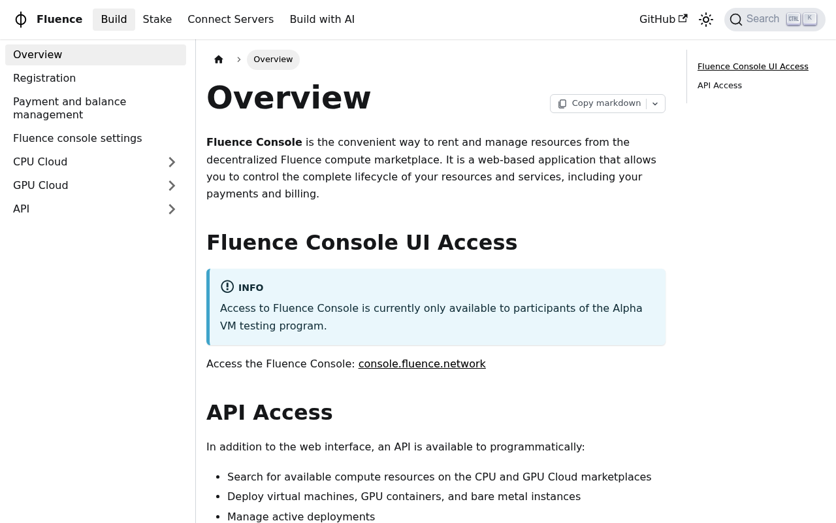
Task: Click 'Search for available compute resources' bullet
Action: click(439, 477)
